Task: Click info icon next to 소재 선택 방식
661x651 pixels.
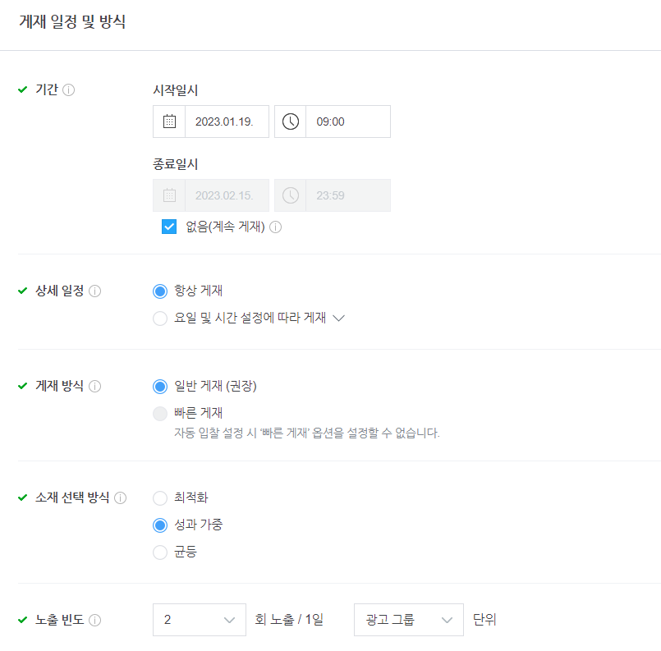Action: 120,497
